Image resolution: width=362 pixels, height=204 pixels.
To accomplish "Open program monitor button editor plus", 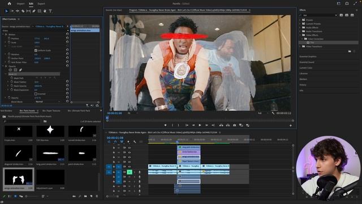I will (291, 125).
